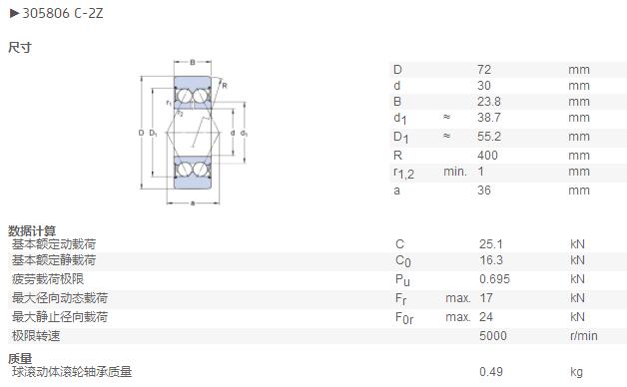The image size is (627, 387).
Task: Click the dimension a label under diagram
Action: (193, 203)
